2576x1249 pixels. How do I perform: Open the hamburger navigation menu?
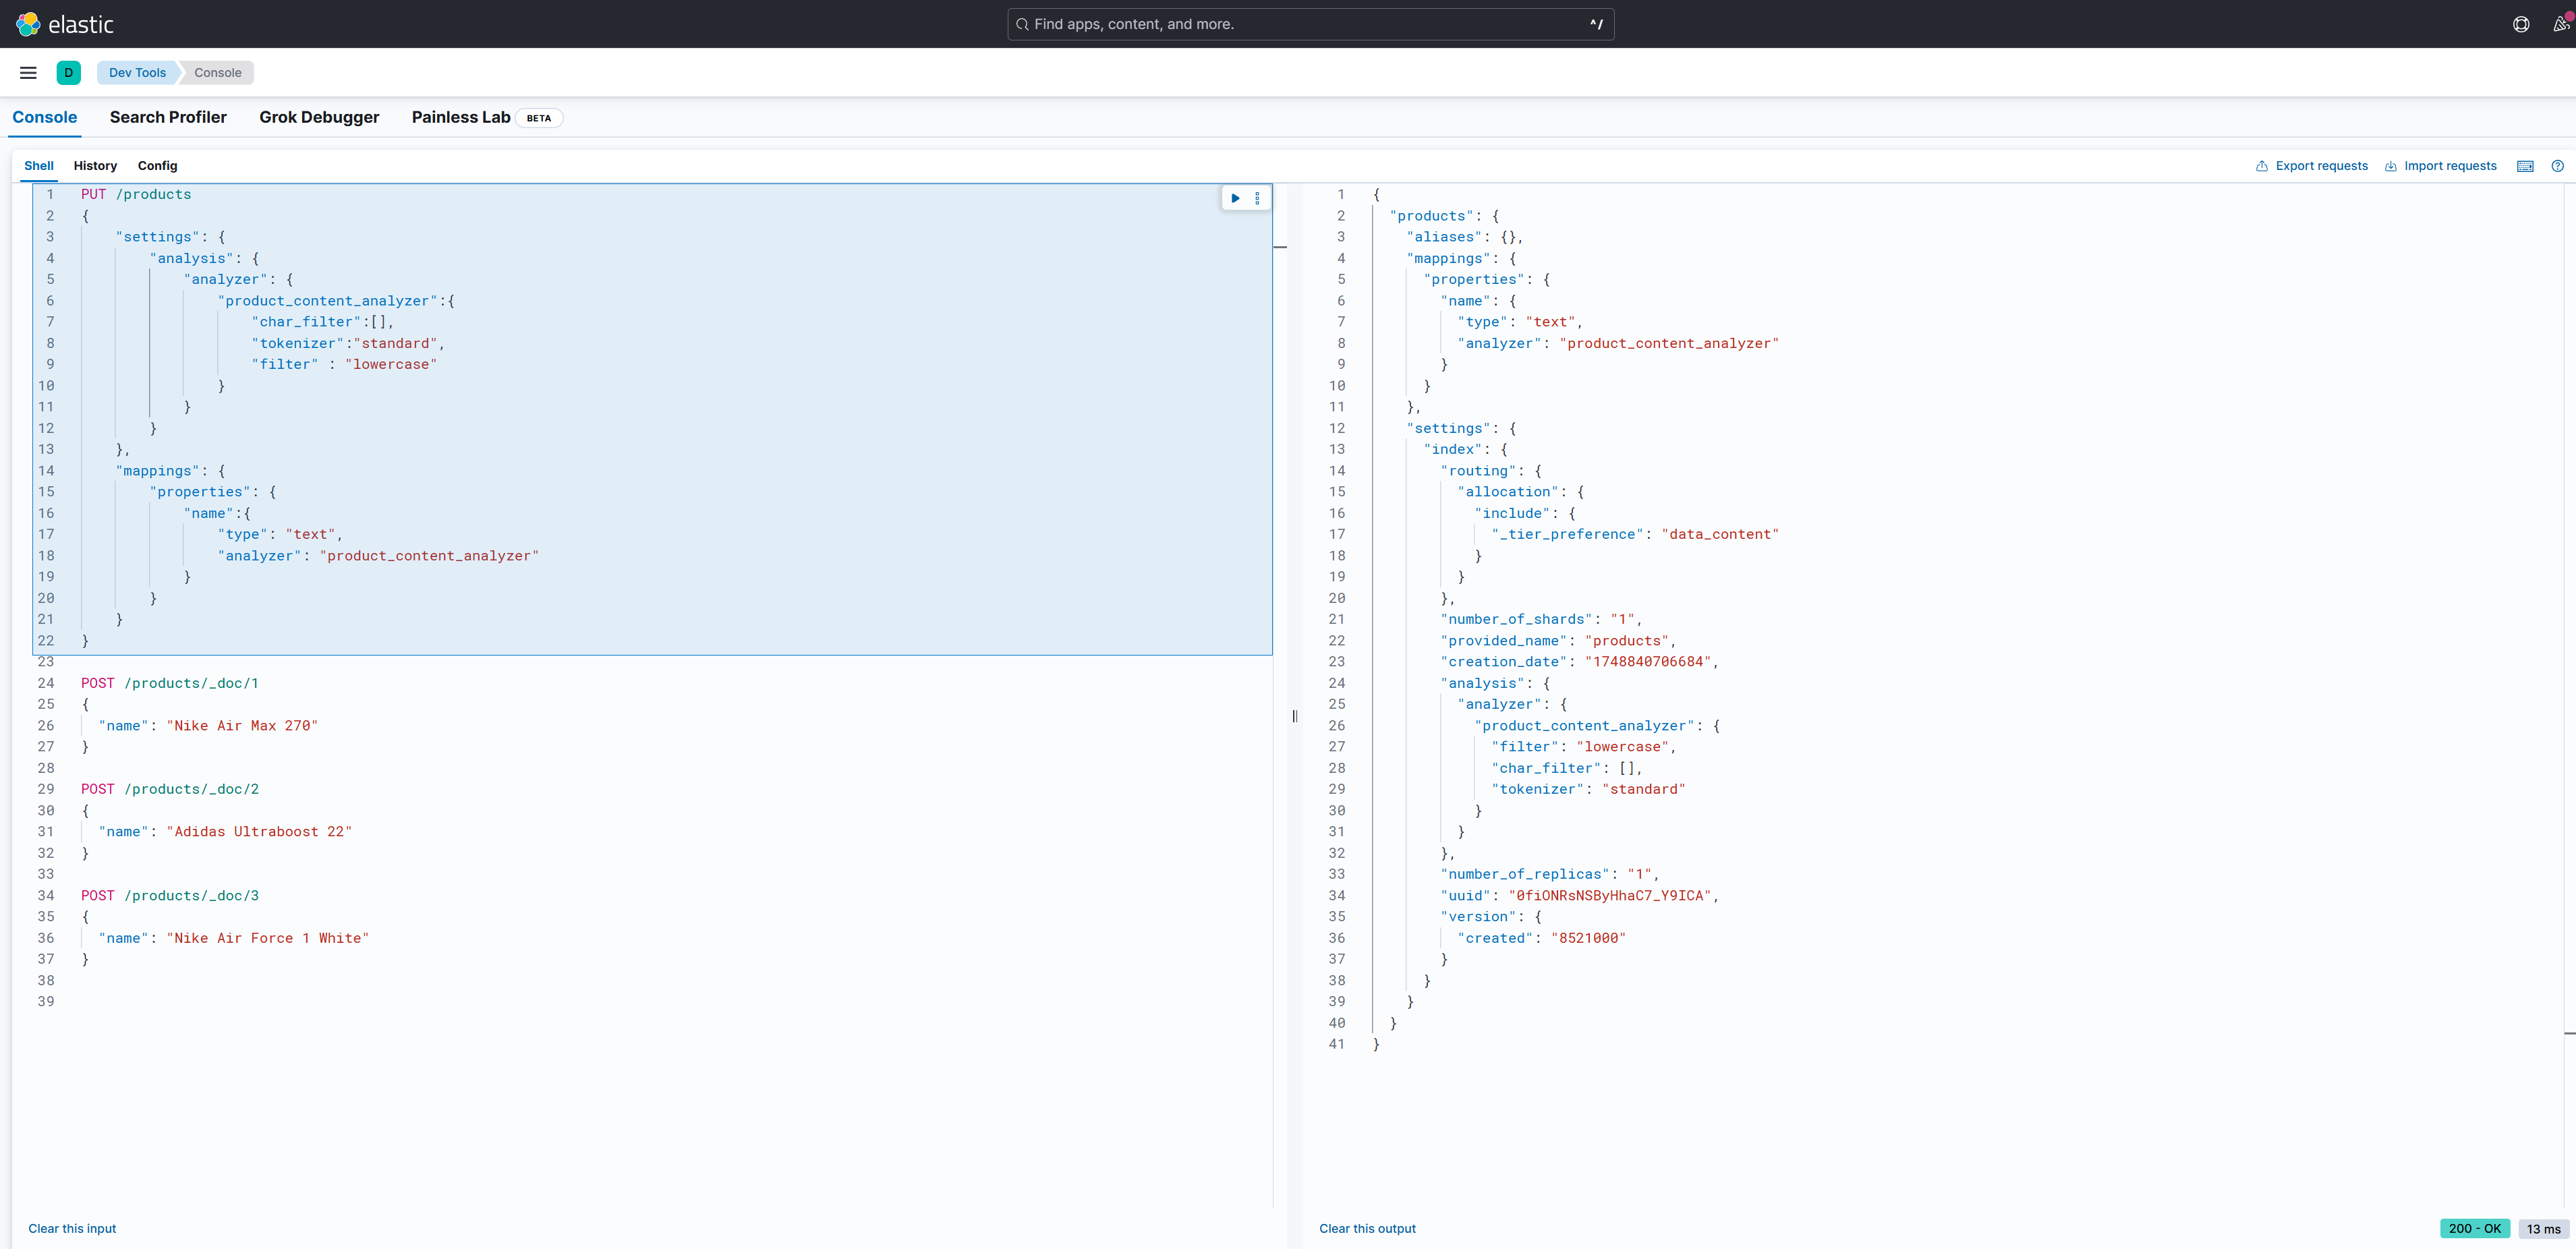pos(28,73)
